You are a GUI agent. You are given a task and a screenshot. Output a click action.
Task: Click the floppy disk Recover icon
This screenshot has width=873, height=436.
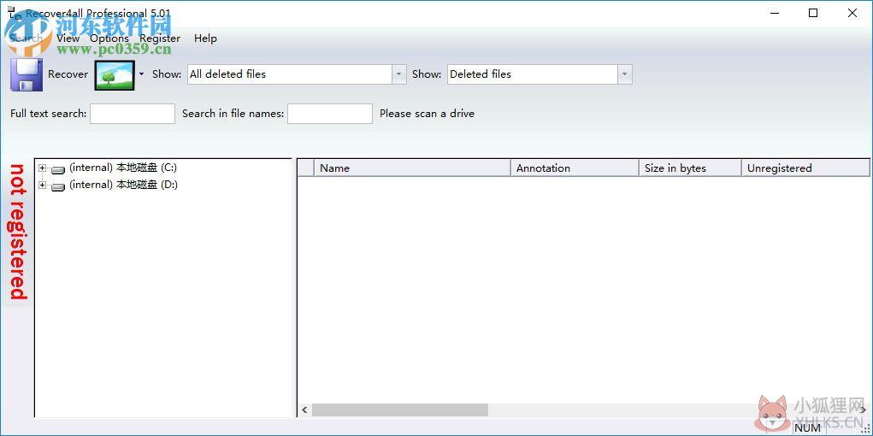click(27, 74)
